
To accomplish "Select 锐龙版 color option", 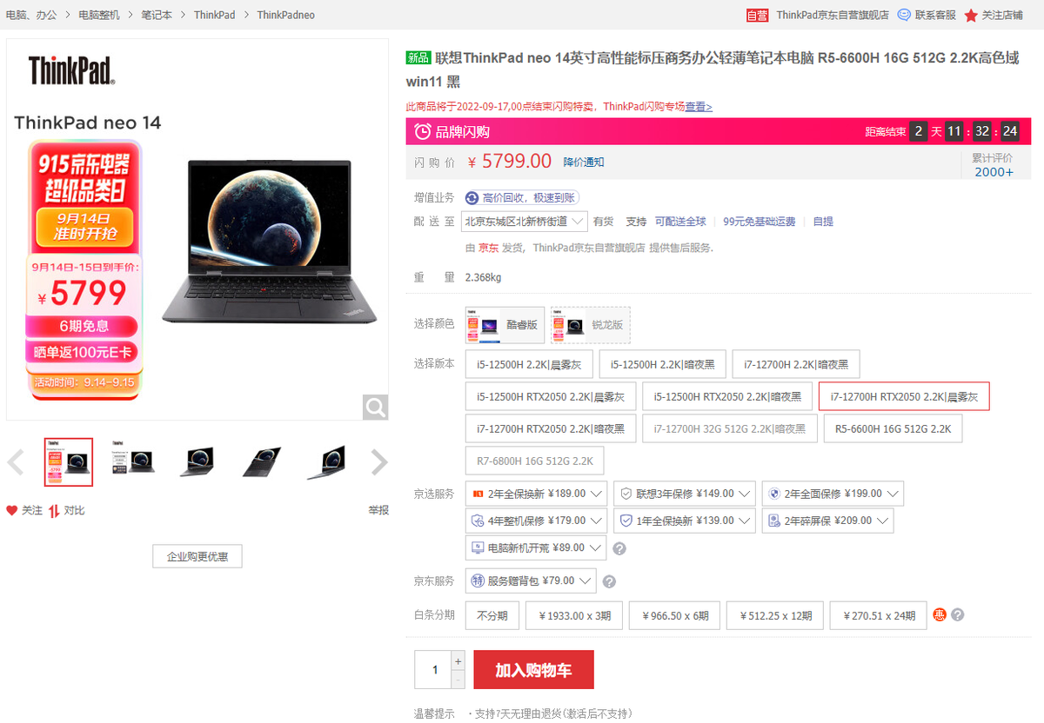I will (x=591, y=324).
